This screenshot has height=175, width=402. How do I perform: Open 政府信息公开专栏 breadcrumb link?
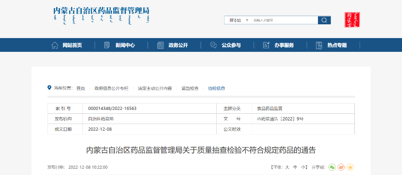[x=111, y=88]
